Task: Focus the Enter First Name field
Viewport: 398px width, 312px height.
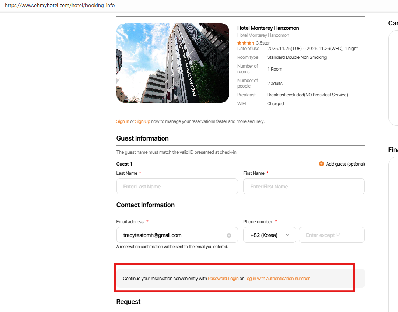Action: coord(304,187)
